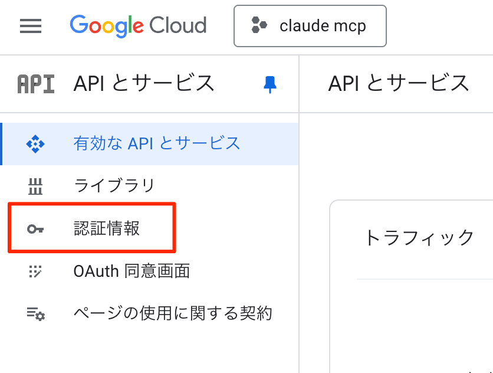Click the diamond icon for 有効な API とサービス
This screenshot has height=373, width=493.
pyautogui.click(x=35, y=143)
